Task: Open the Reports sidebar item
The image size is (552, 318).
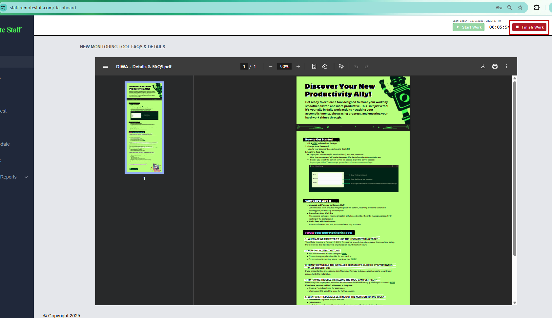Action: pos(9,177)
